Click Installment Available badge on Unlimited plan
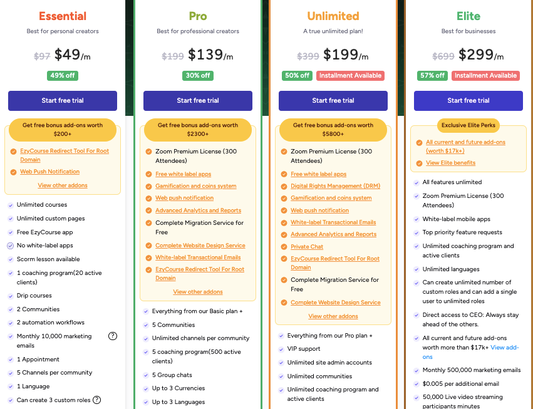This screenshot has height=409, width=533. pos(350,76)
